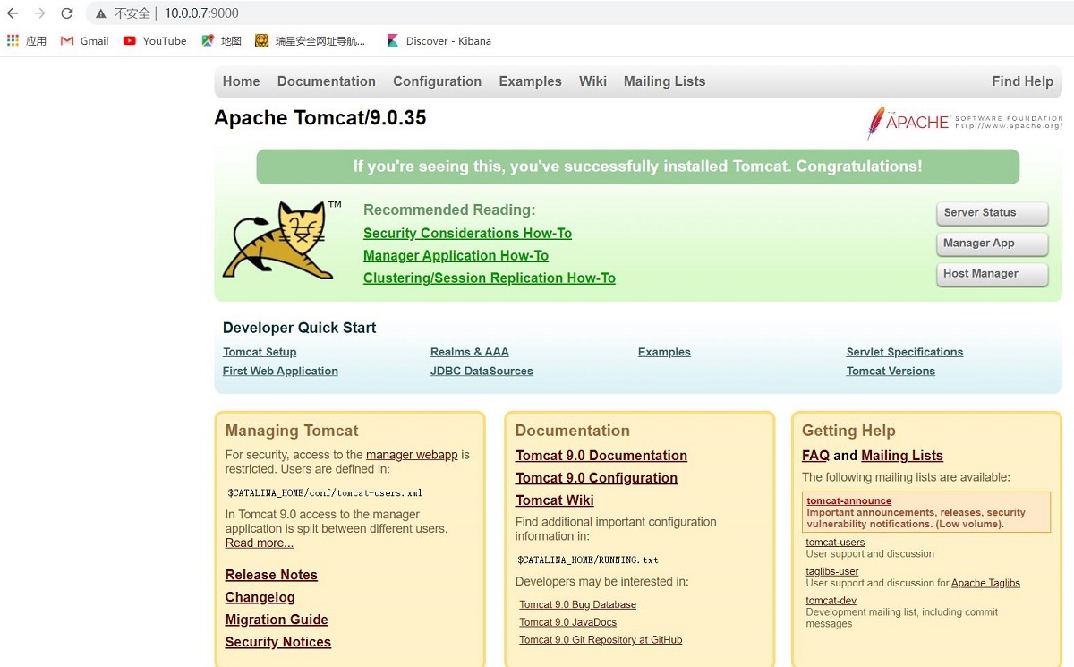Image resolution: width=1074 pixels, height=667 pixels.
Task: Click the Apache Tomcat/9.0.35 heading
Action: [x=320, y=118]
